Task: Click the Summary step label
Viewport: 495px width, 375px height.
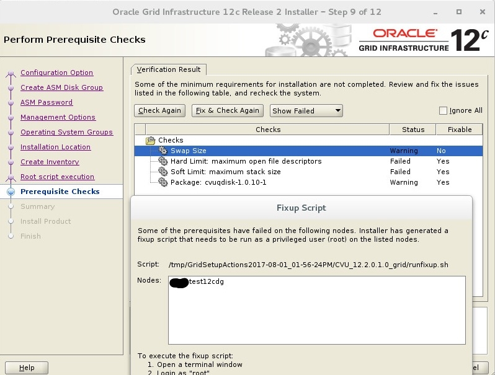Action: (38, 206)
